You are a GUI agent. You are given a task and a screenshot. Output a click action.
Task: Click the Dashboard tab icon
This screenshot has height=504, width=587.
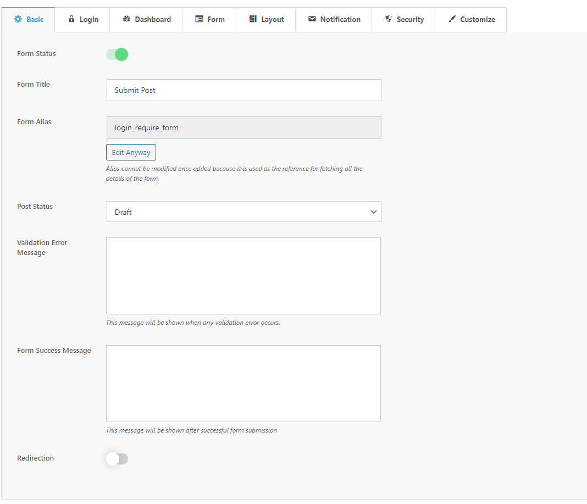[125, 19]
